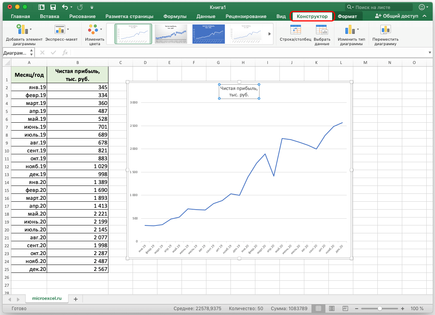The image size is (435, 315).
Task: Select row 13 header
Action: (x=7, y=174)
